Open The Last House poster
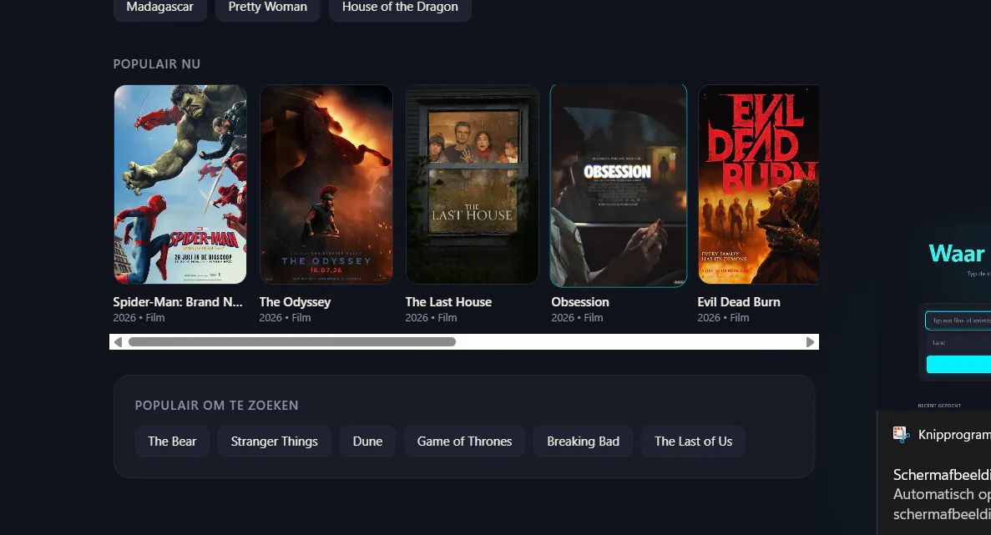 [472, 184]
